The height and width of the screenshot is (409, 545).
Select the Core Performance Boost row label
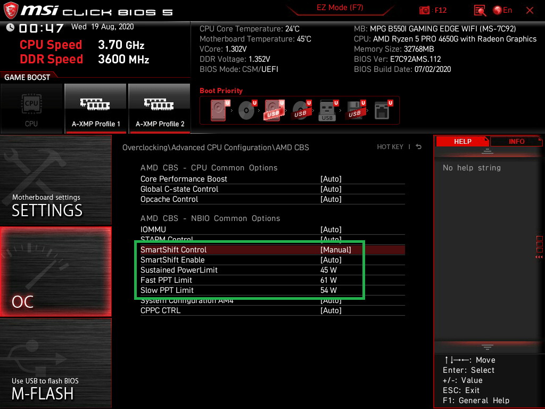pos(184,179)
